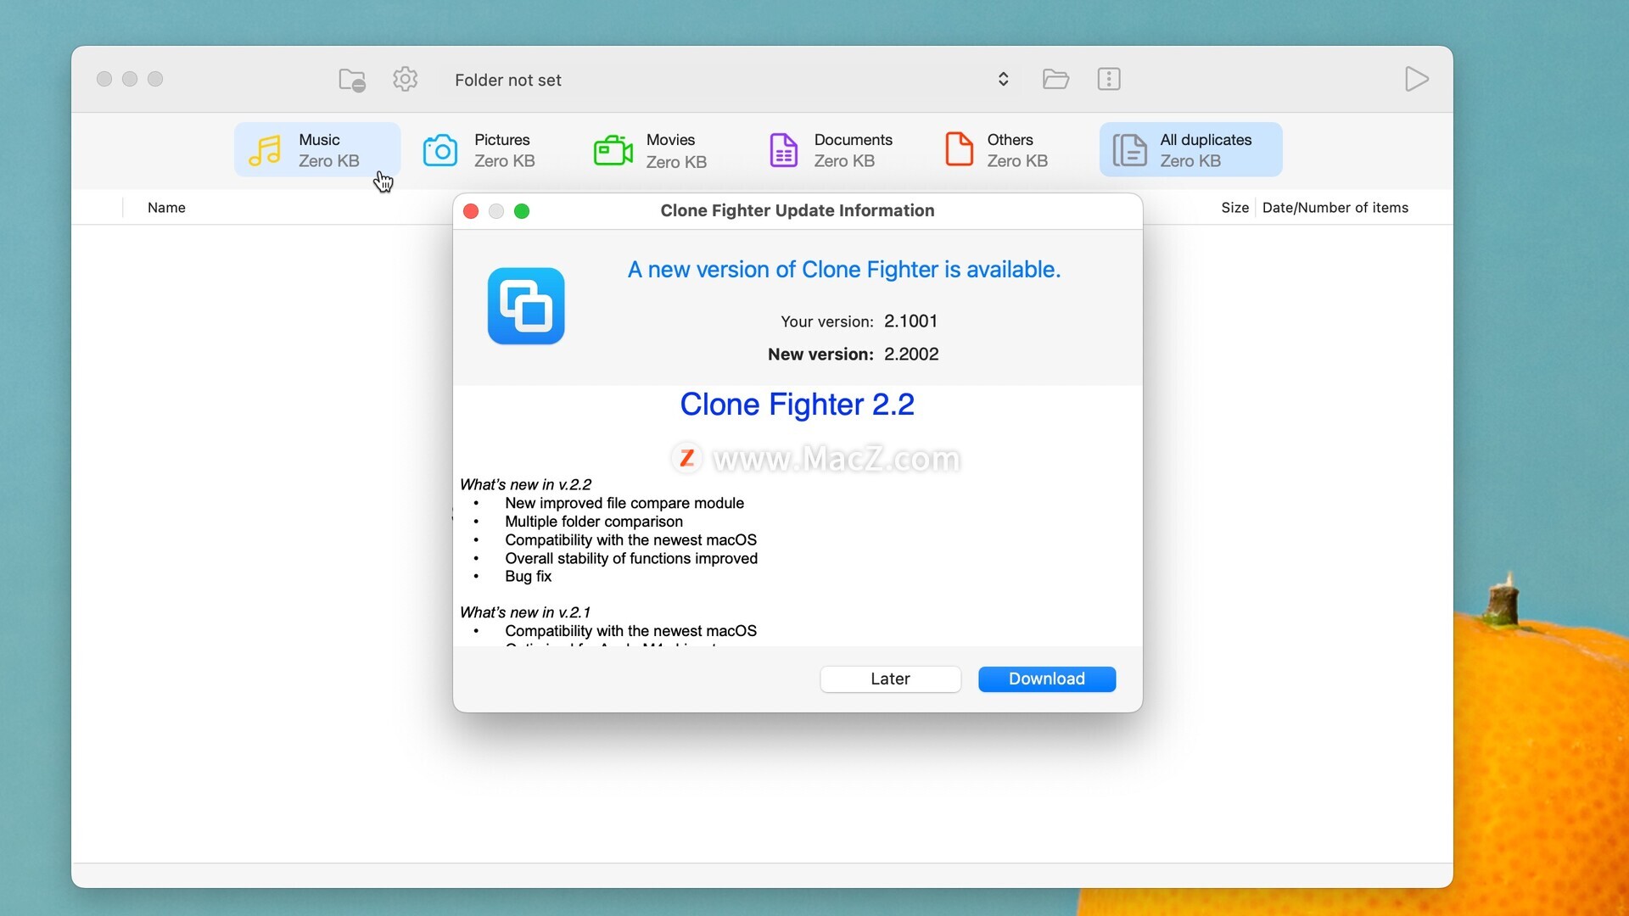The width and height of the screenshot is (1629, 916).
Task: Click your version number 2.1001
Action: [910, 321]
